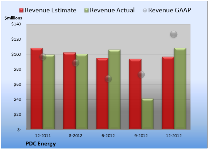Screen dimensions: 208x149
Task: Click the '3-2012' x-axis label
Action: 76,136
